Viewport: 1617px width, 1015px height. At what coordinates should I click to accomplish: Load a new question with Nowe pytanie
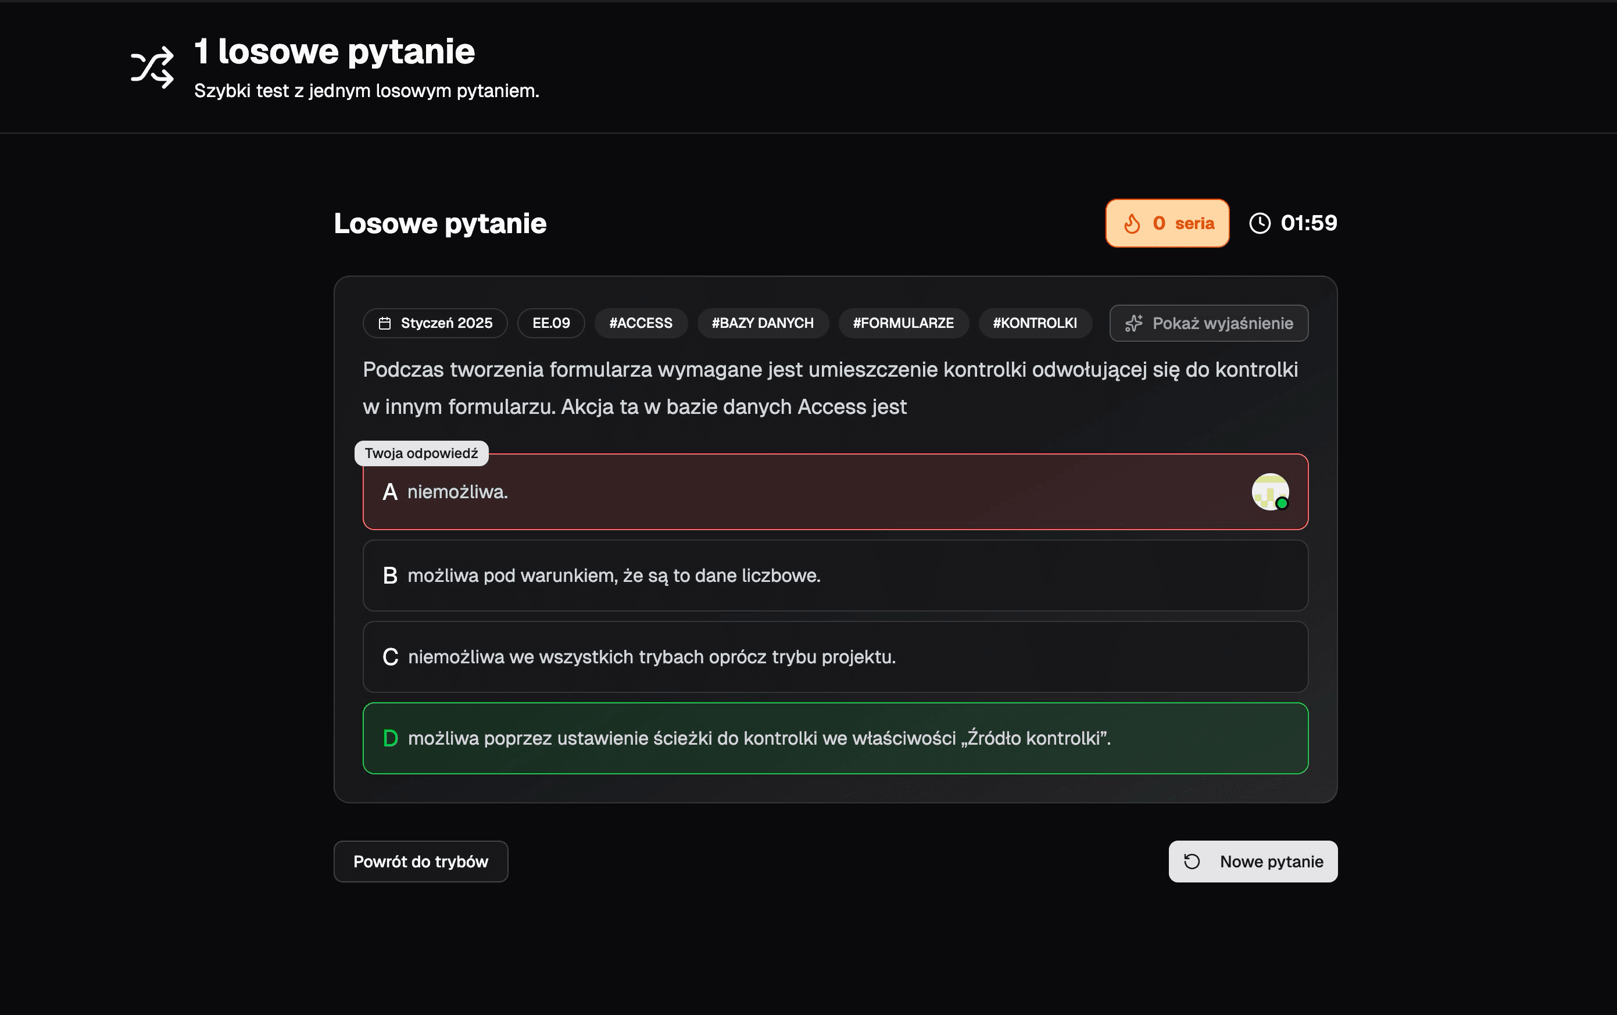(1253, 862)
